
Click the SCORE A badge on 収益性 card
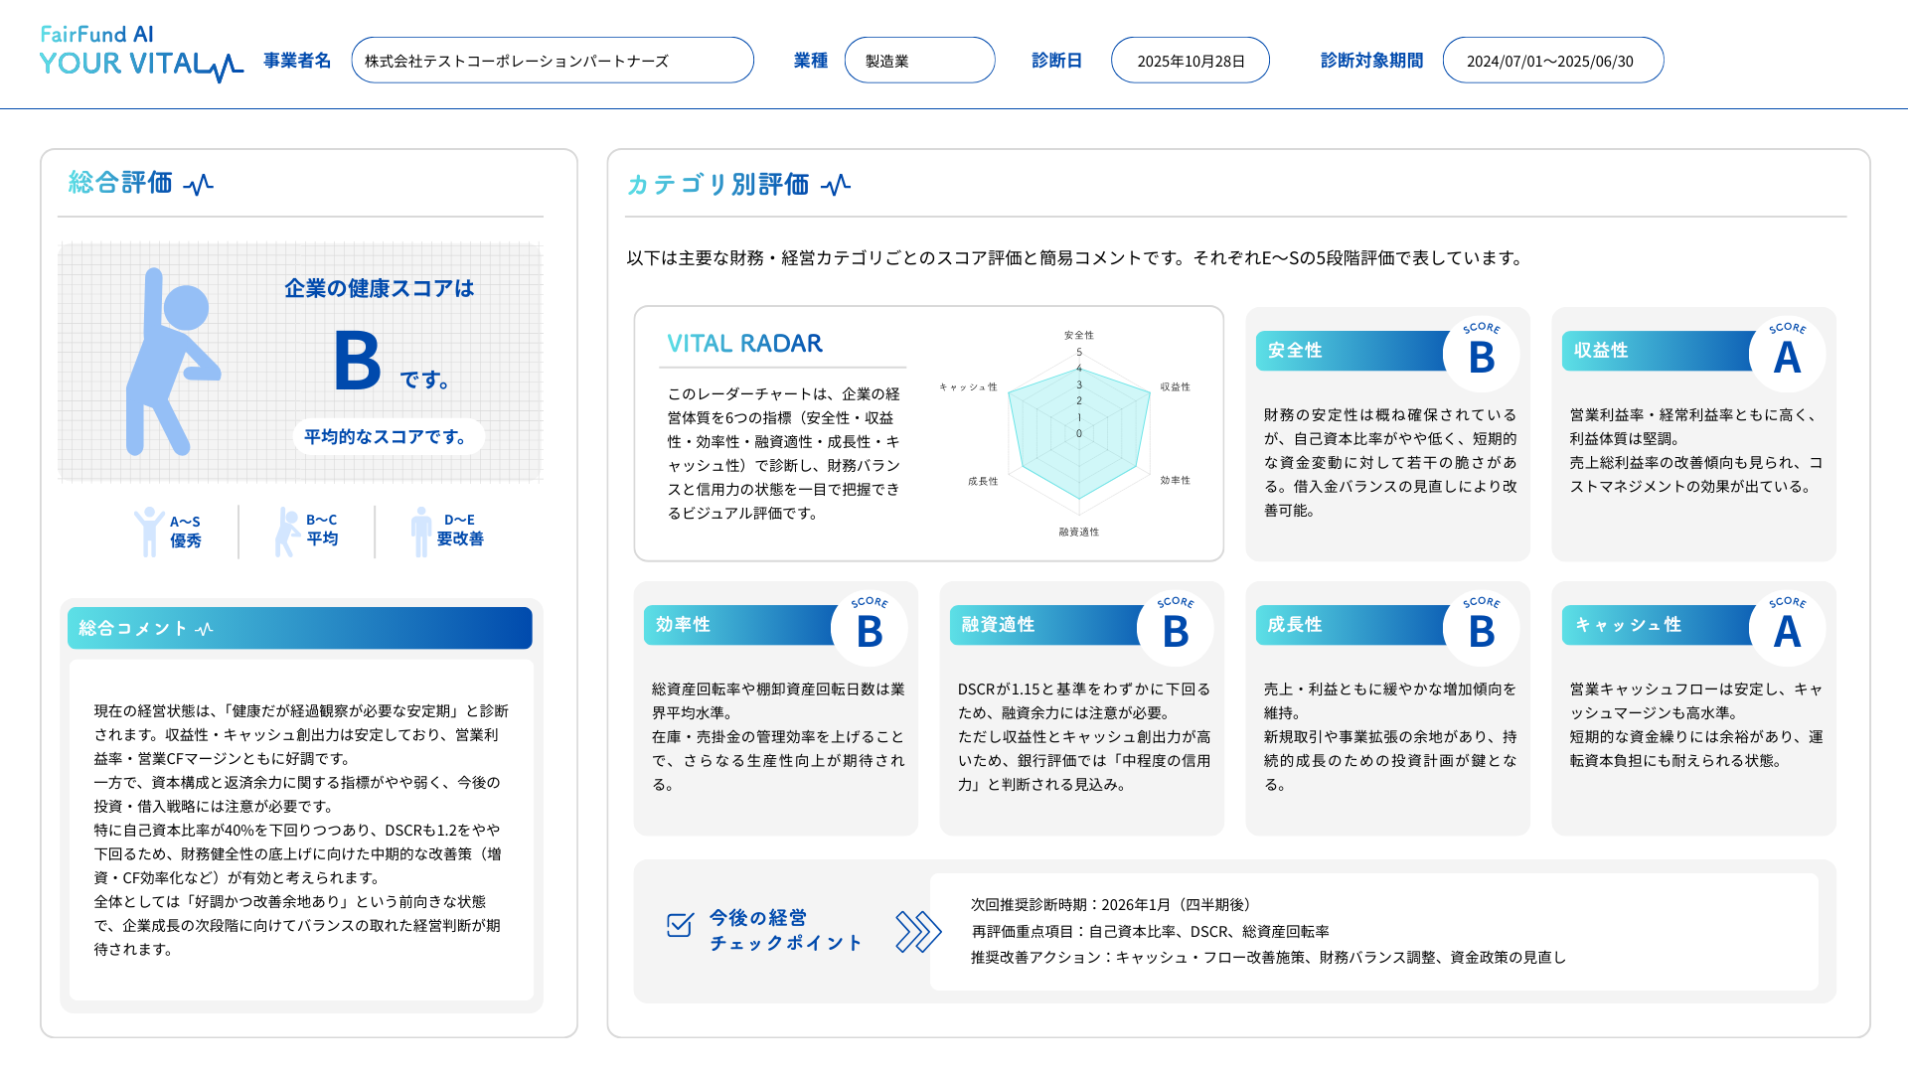tap(1786, 354)
